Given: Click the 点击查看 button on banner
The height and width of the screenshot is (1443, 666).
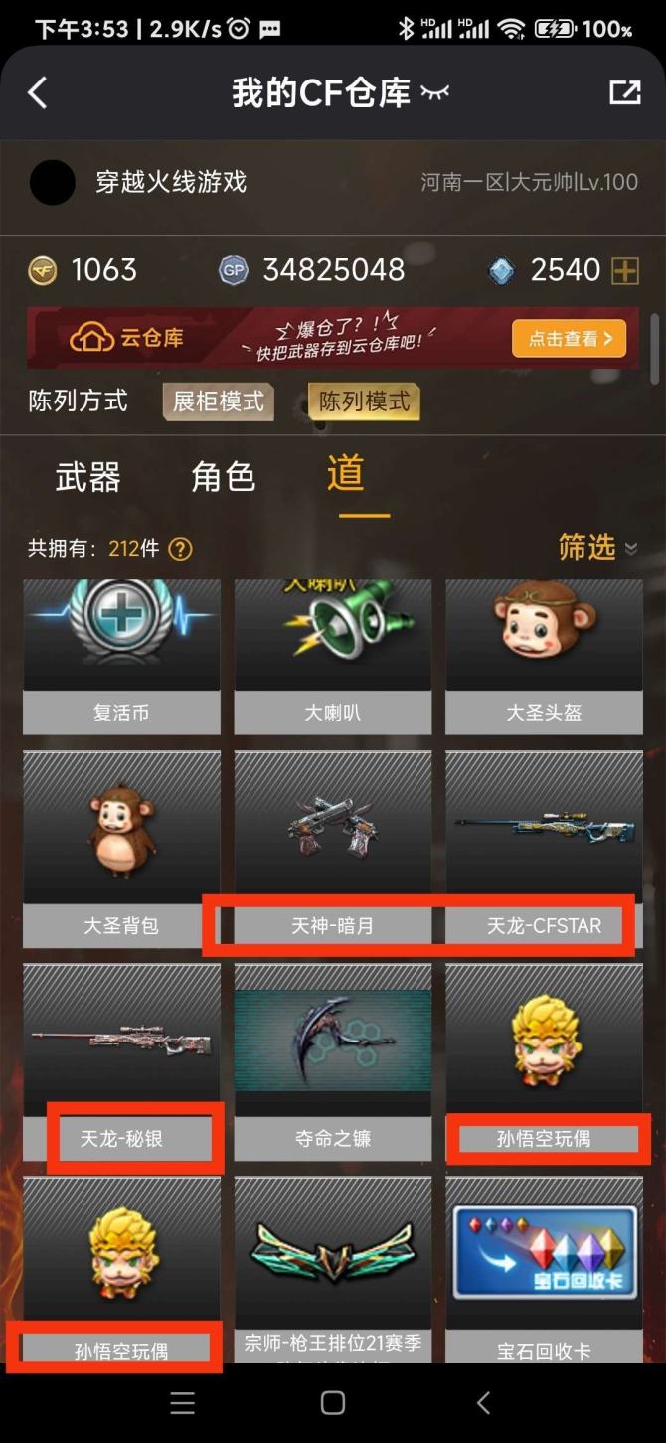Looking at the screenshot, I should point(570,339).
